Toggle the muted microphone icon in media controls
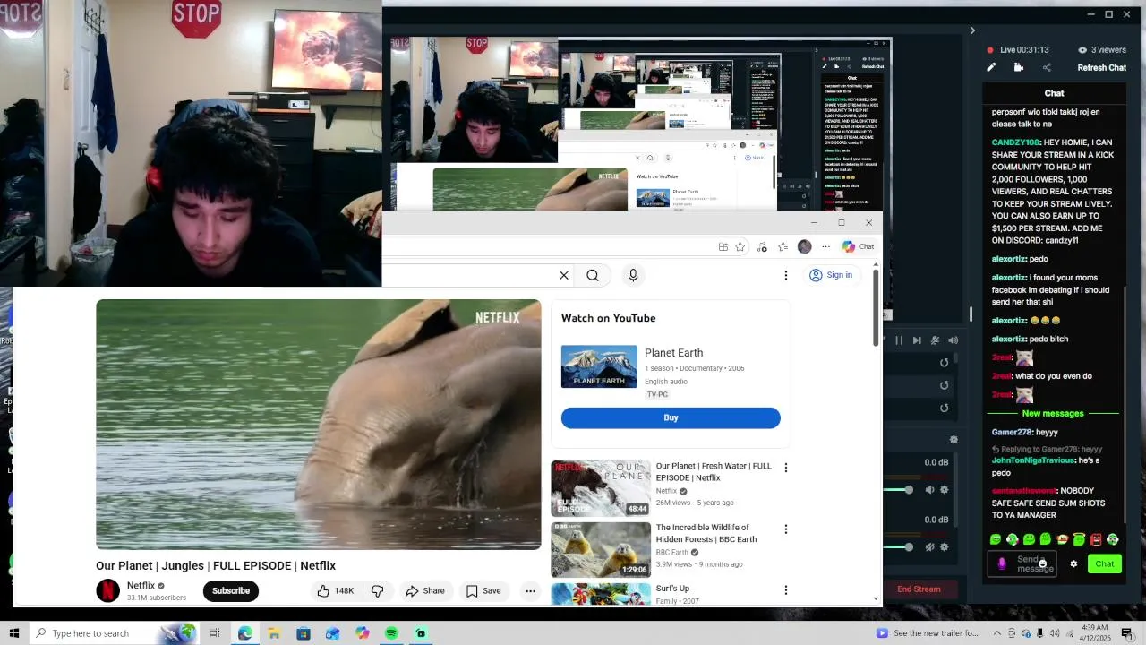Screen dimensions: 1146x645 click(x=935, y=340)
